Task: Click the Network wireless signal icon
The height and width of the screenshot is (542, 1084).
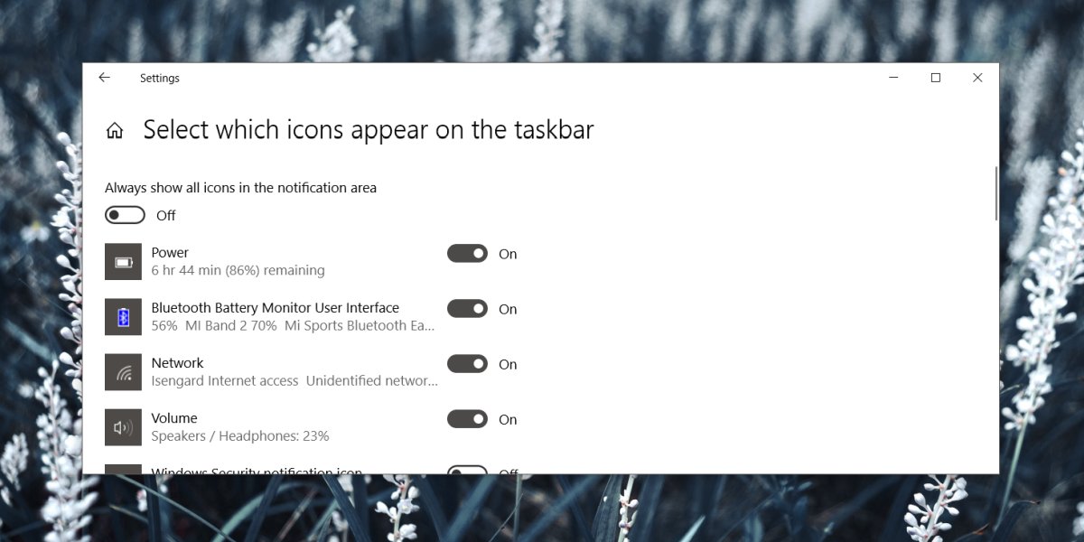Action: (124, 371)
